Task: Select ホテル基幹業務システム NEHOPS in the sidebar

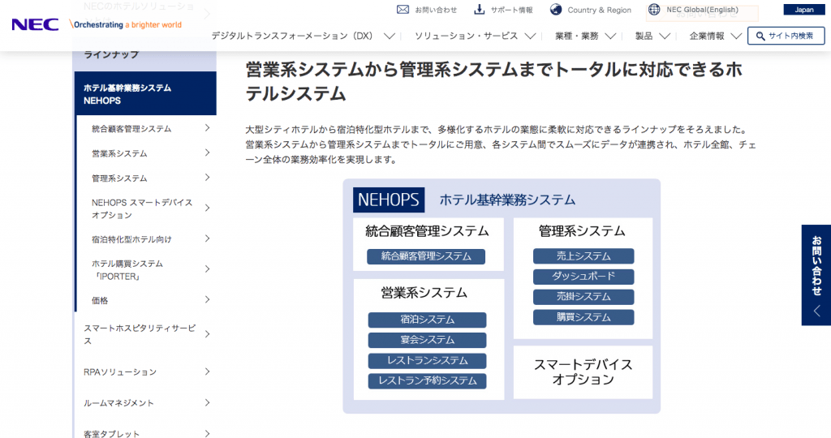Action: pos(145,94)
